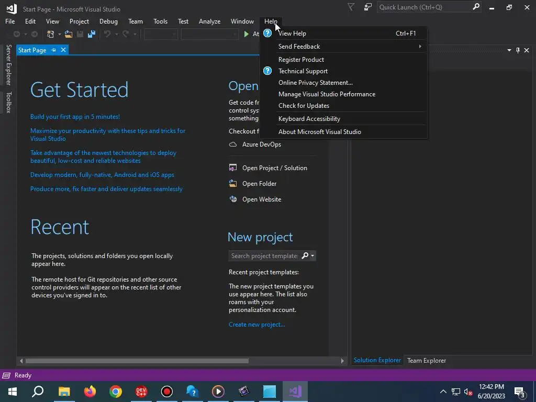Click the Start Page horizontal scrollbar thumb
The width and height of the screenshot is (536, 402).
coord(137,361)
